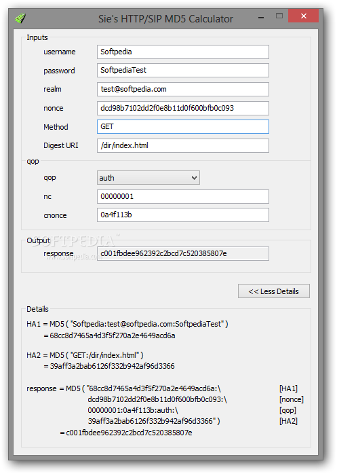Image resolution: width=337 pixels, height=474 pixels.
Task: Click the Method field showing GET
Action: pos(182,127)
